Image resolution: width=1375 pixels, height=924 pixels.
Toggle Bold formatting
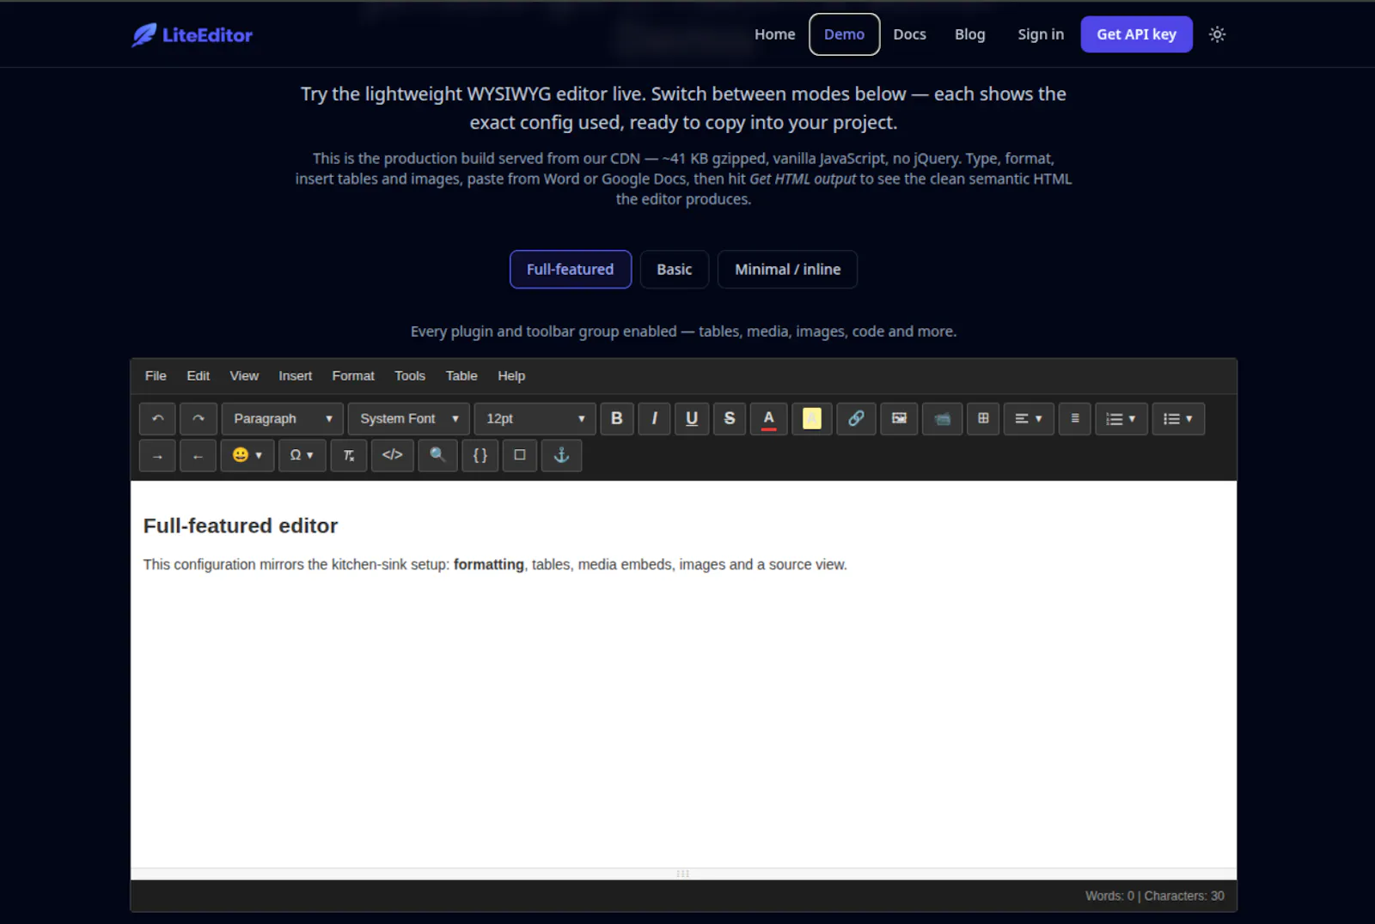(x=617, y=419)
